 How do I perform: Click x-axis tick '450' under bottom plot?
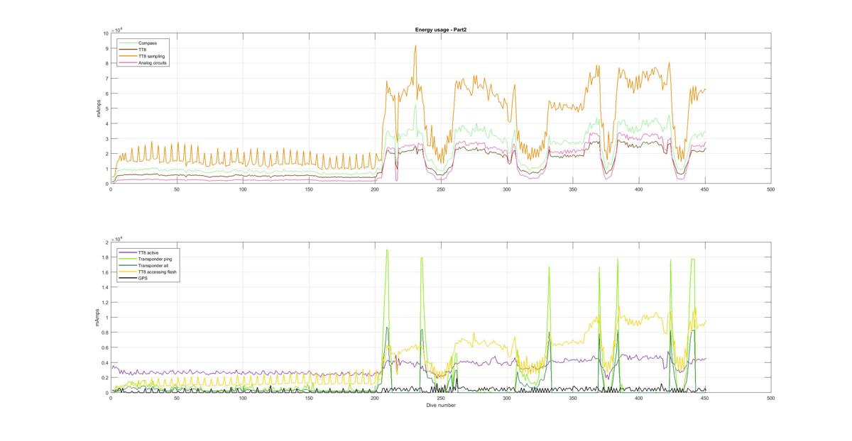click(x=705, y=398)
